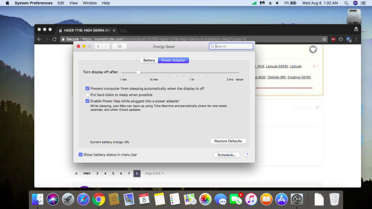This screenshot has height=209, width=372.
Task: Open Safari from the Dock
Action: [x=83, y=199]
